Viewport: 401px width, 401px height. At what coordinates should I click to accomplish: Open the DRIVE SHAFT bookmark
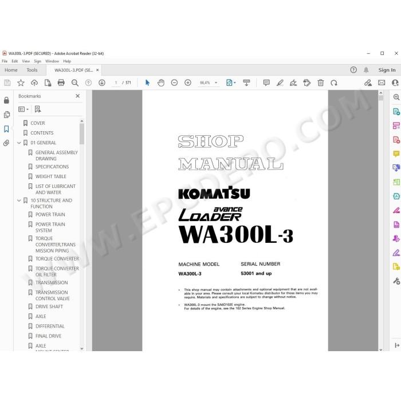[49, 306]
